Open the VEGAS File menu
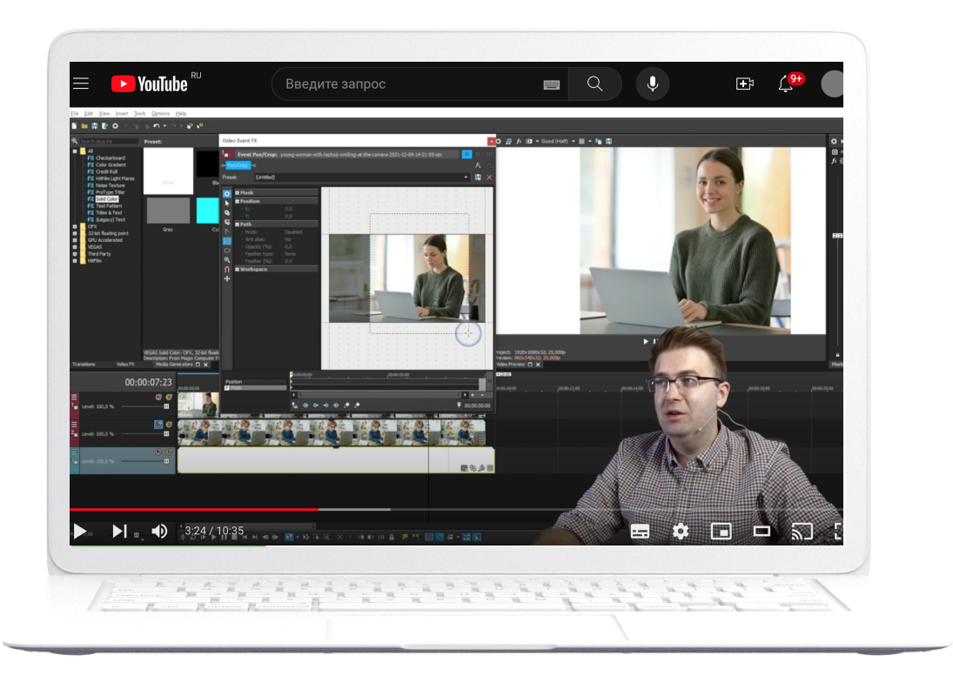This screenshot has width=953, height=676. (75, 114)
